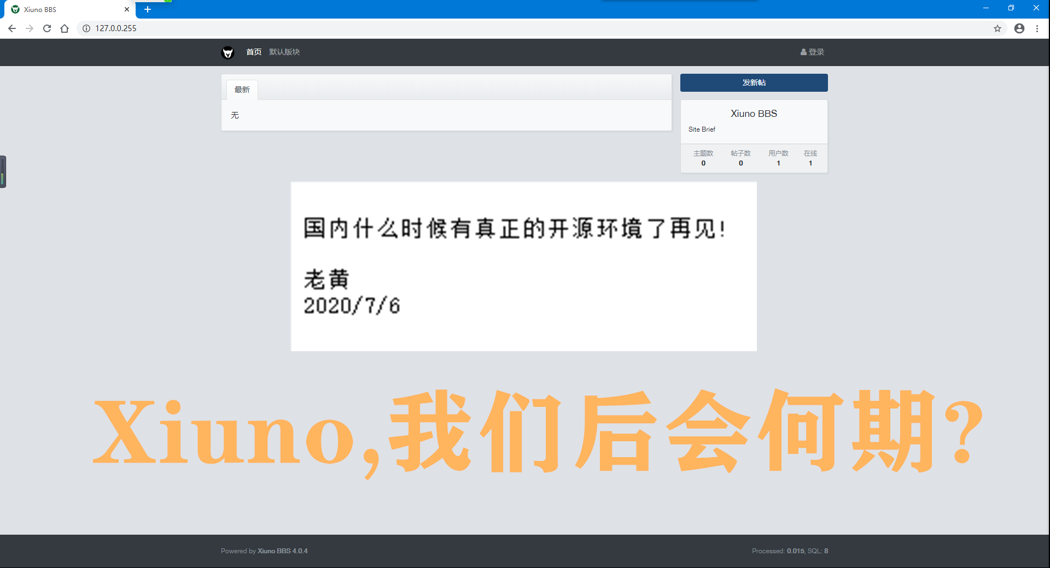Viewport: 1050px width, 568px height.
Task: Click the Site Brief text
Action: coord(702,129)
